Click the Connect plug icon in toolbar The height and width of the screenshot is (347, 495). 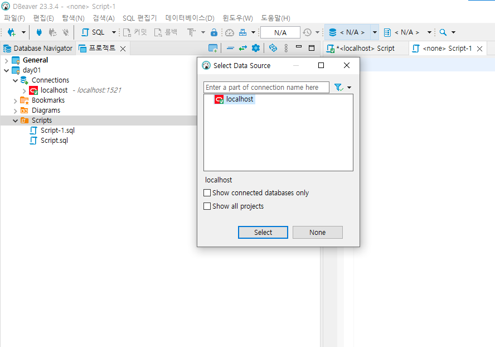pos(39,32)
